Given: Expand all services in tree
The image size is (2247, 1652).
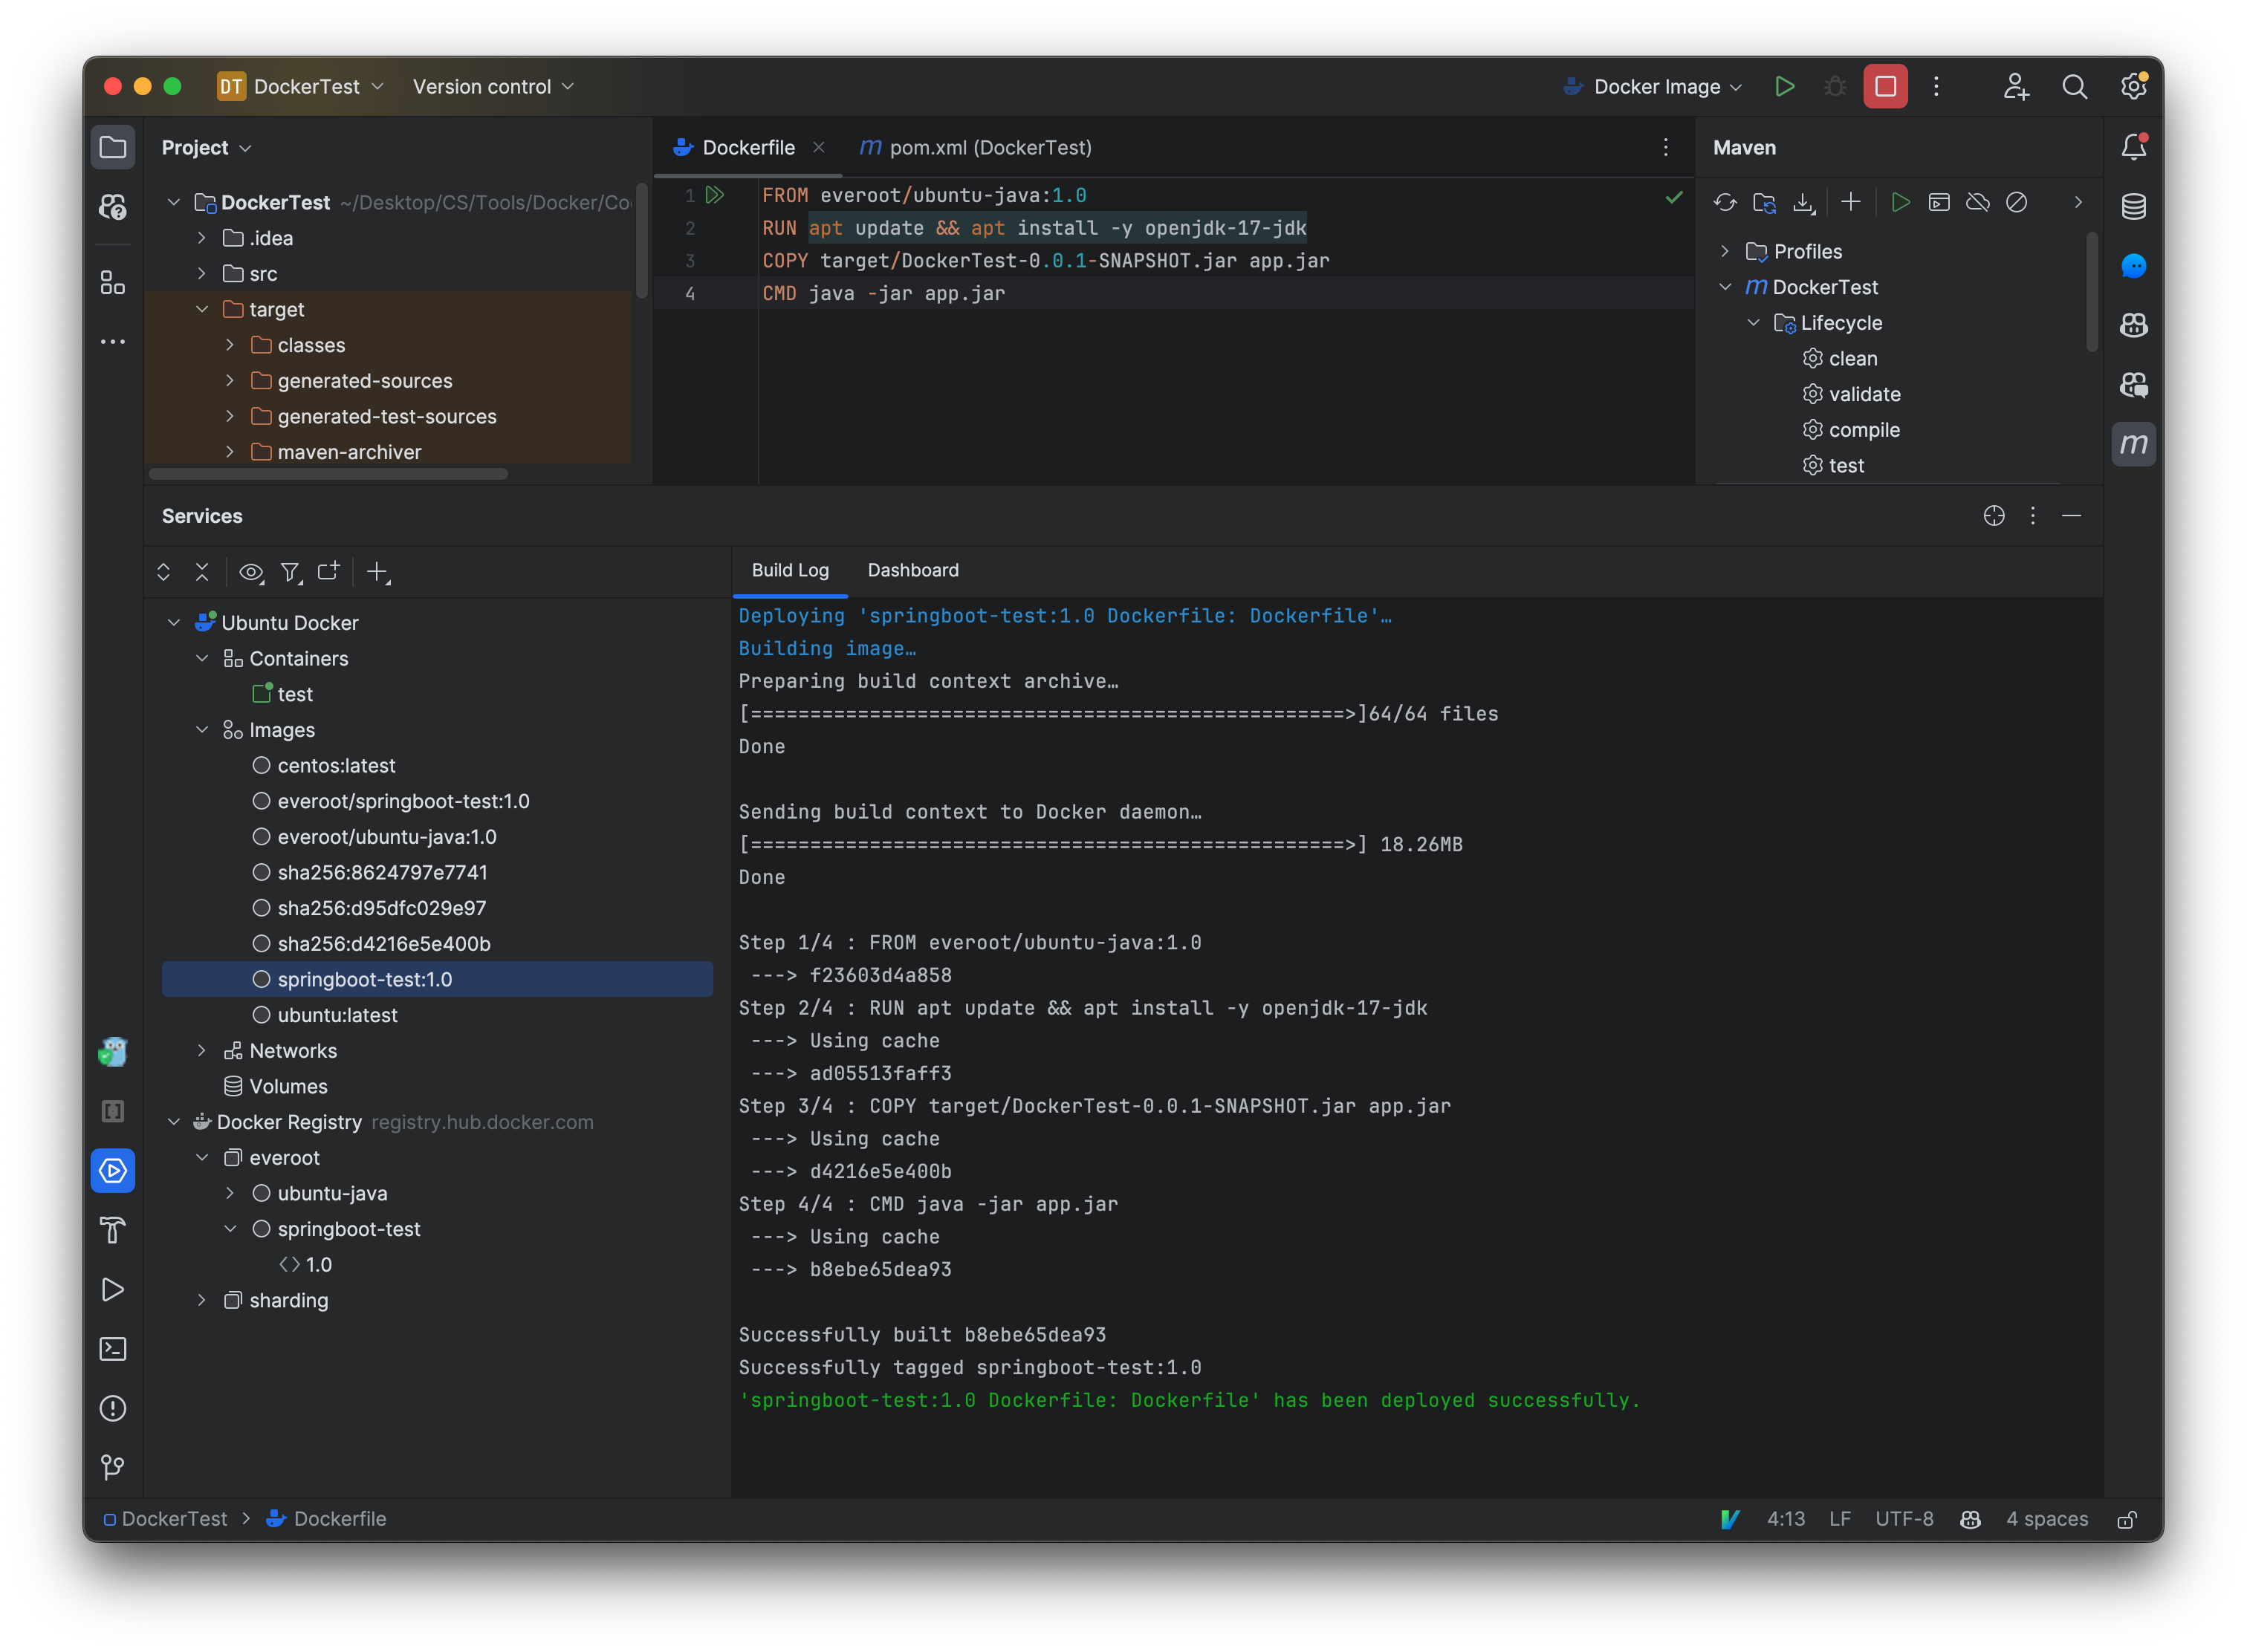Looking at the screenshot, I should (163, 572).
